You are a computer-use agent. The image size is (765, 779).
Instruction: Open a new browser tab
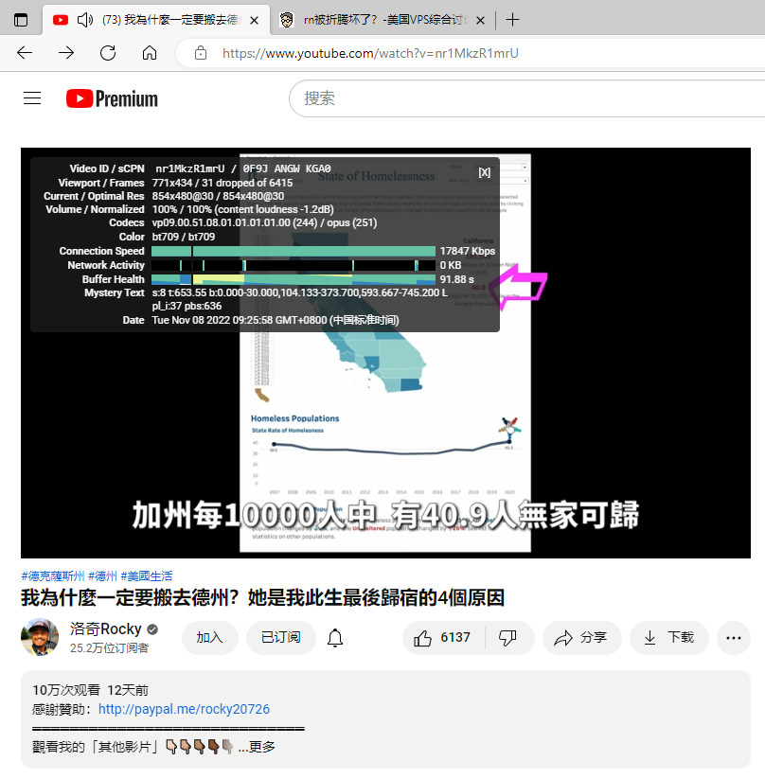click(x=512, y=20)
